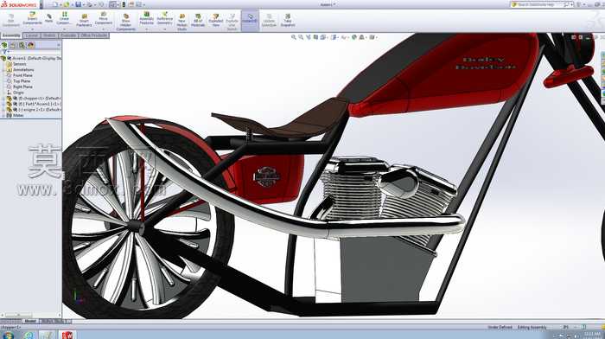The height and width of the screenshot is (339, 605).
Task: Open the DisplayManager panel tab
Action: point(31,45)
